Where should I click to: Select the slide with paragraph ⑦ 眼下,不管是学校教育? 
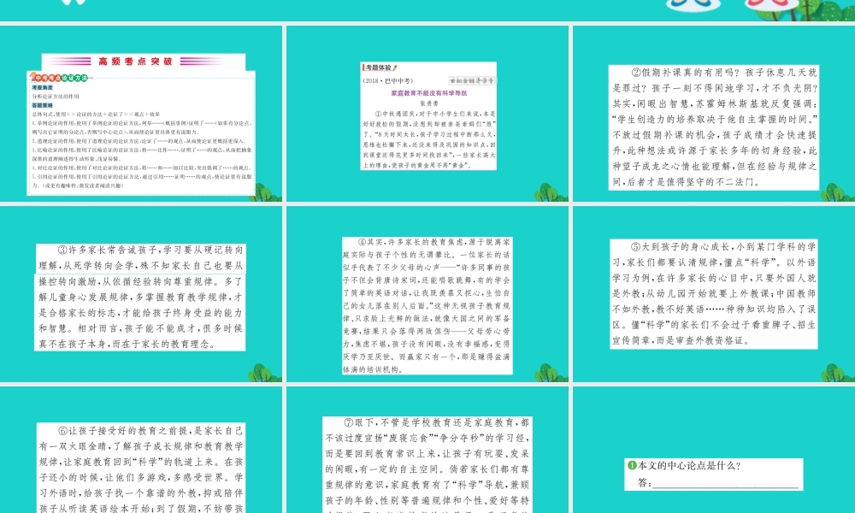point(427,450)
